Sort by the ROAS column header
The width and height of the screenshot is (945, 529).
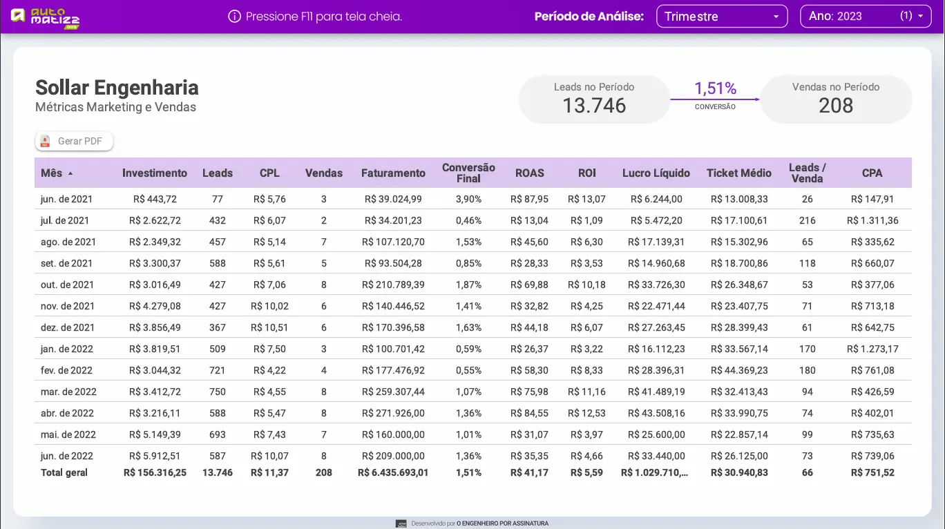coord(530,173)
